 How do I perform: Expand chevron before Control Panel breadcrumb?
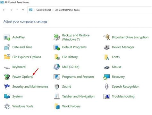coord(34,10)
